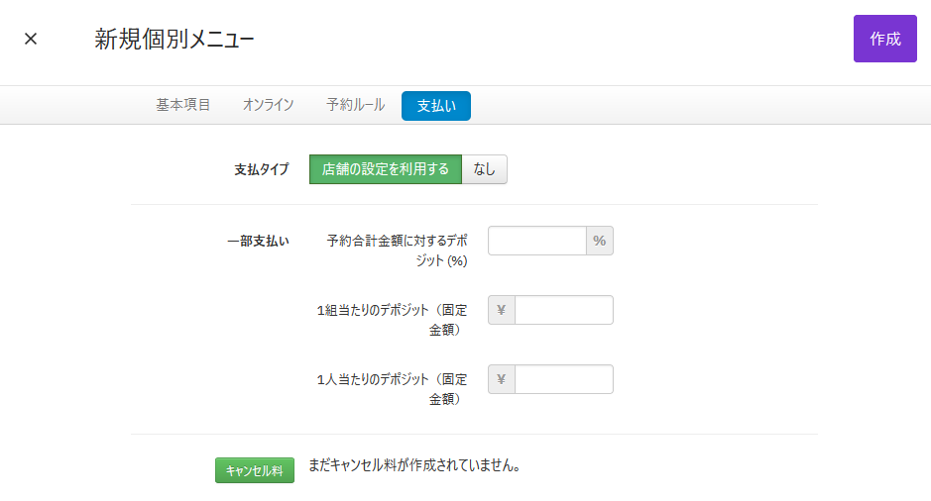Select the active 支払い tab
Image resolution: width=931 pixels, height=501 pixels.
point(435,106)
